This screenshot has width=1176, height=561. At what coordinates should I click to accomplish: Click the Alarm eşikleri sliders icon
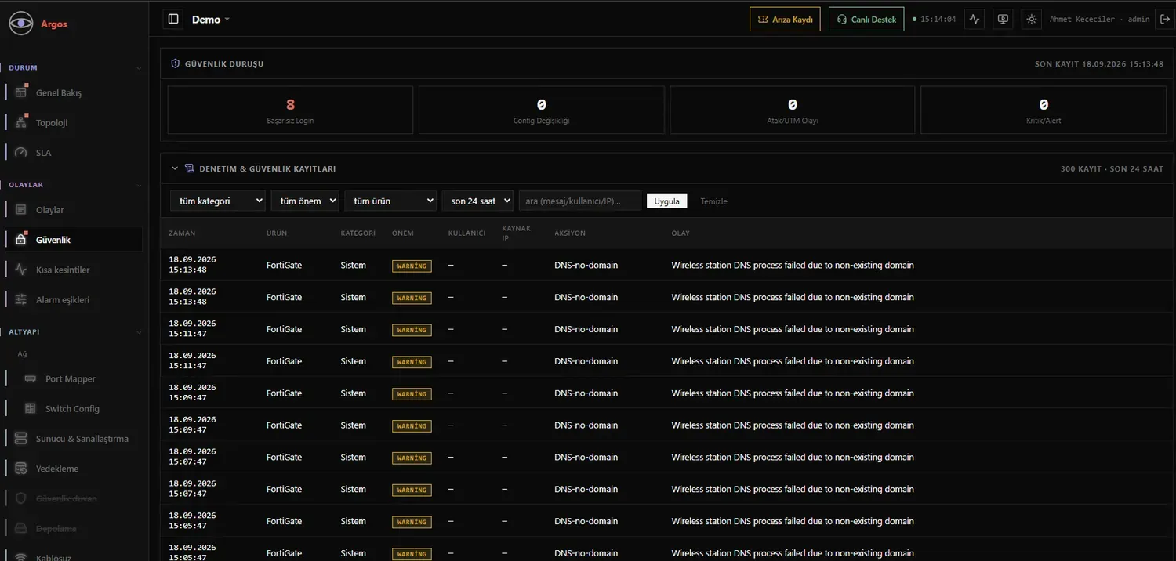(21, 299)
